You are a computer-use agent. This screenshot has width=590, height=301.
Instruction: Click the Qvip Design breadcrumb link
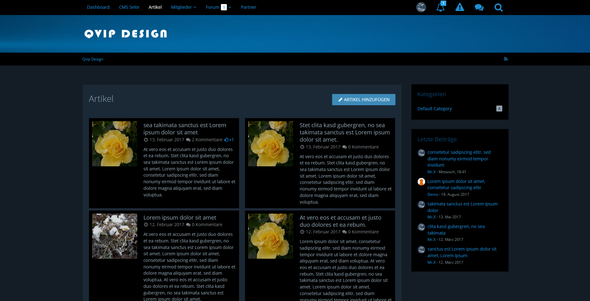[93, 59]
